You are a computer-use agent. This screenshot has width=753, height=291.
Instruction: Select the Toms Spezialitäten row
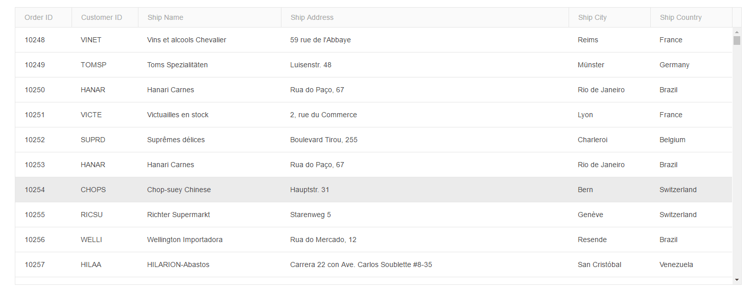[x=373, y=65]
